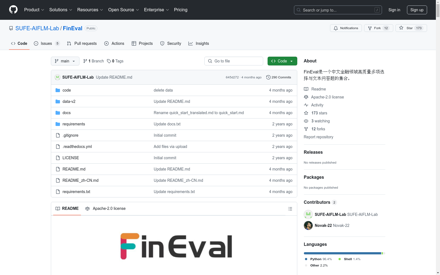Open the docs folder

(x=67, y=113)
